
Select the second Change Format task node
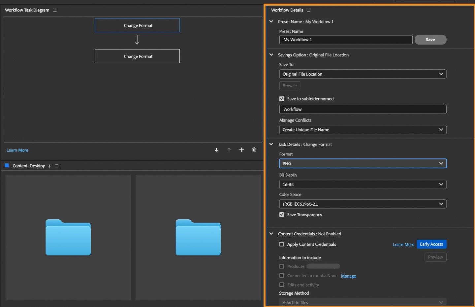[137, 56]
